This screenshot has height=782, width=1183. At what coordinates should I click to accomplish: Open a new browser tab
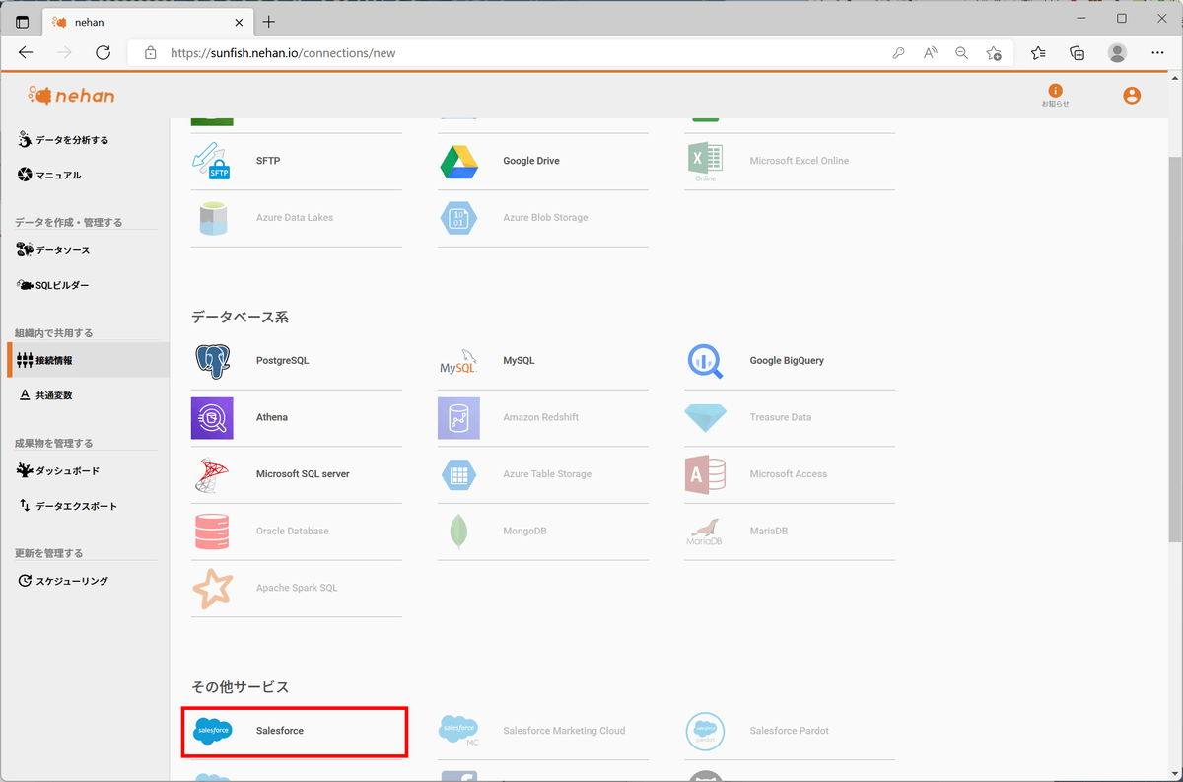269,22
